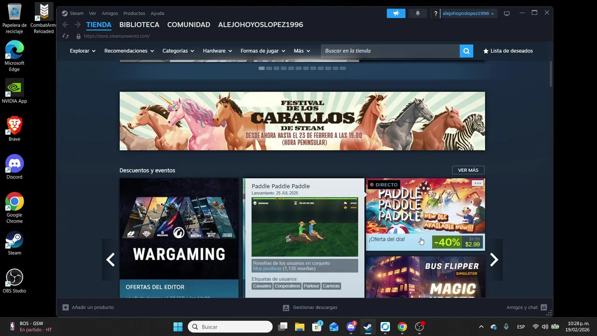Open Discord from taskbar
597x336 pixels.
pos(351,327)
